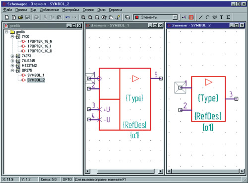Click the Sigma attribute tool icon
The height and width of the screenshot is (183, 248).
pos(228,17)
